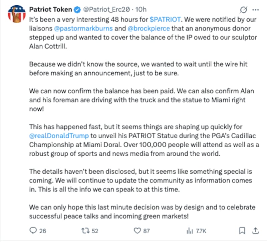
Task: Open Patriot Token's profile avatar
Action: click(x=16, y=13)
